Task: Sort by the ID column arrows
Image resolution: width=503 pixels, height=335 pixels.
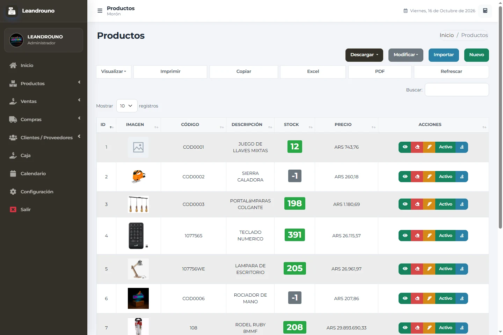Action: click(x=111, y=127)
